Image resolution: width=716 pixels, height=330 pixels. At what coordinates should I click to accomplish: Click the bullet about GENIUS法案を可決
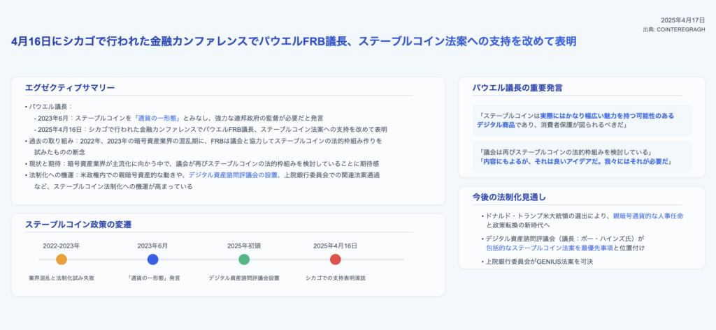tap(538, 261)
